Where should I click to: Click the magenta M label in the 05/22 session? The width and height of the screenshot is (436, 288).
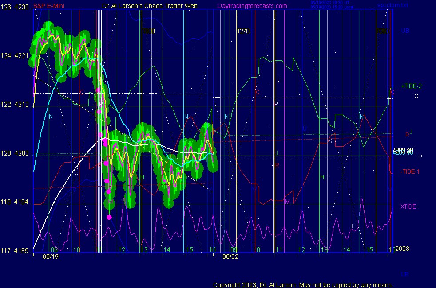288,202
